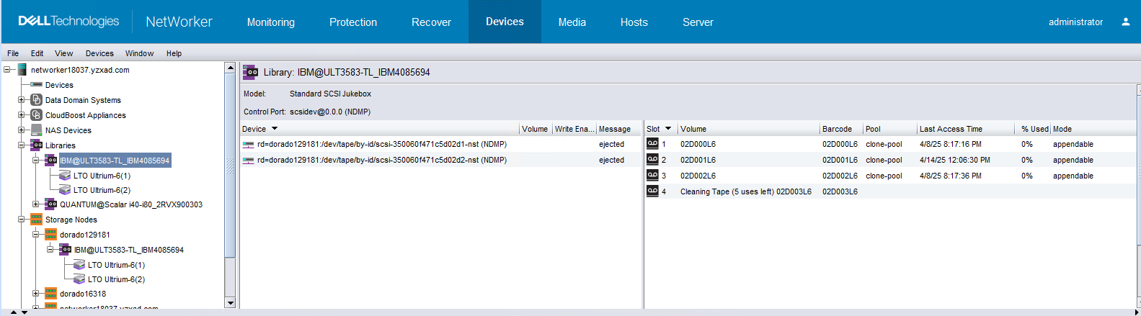Select selected IBM@ULT3583-TL_IBM4085694 under Libraries
The image size is (1141, 316).
(115, 161)
